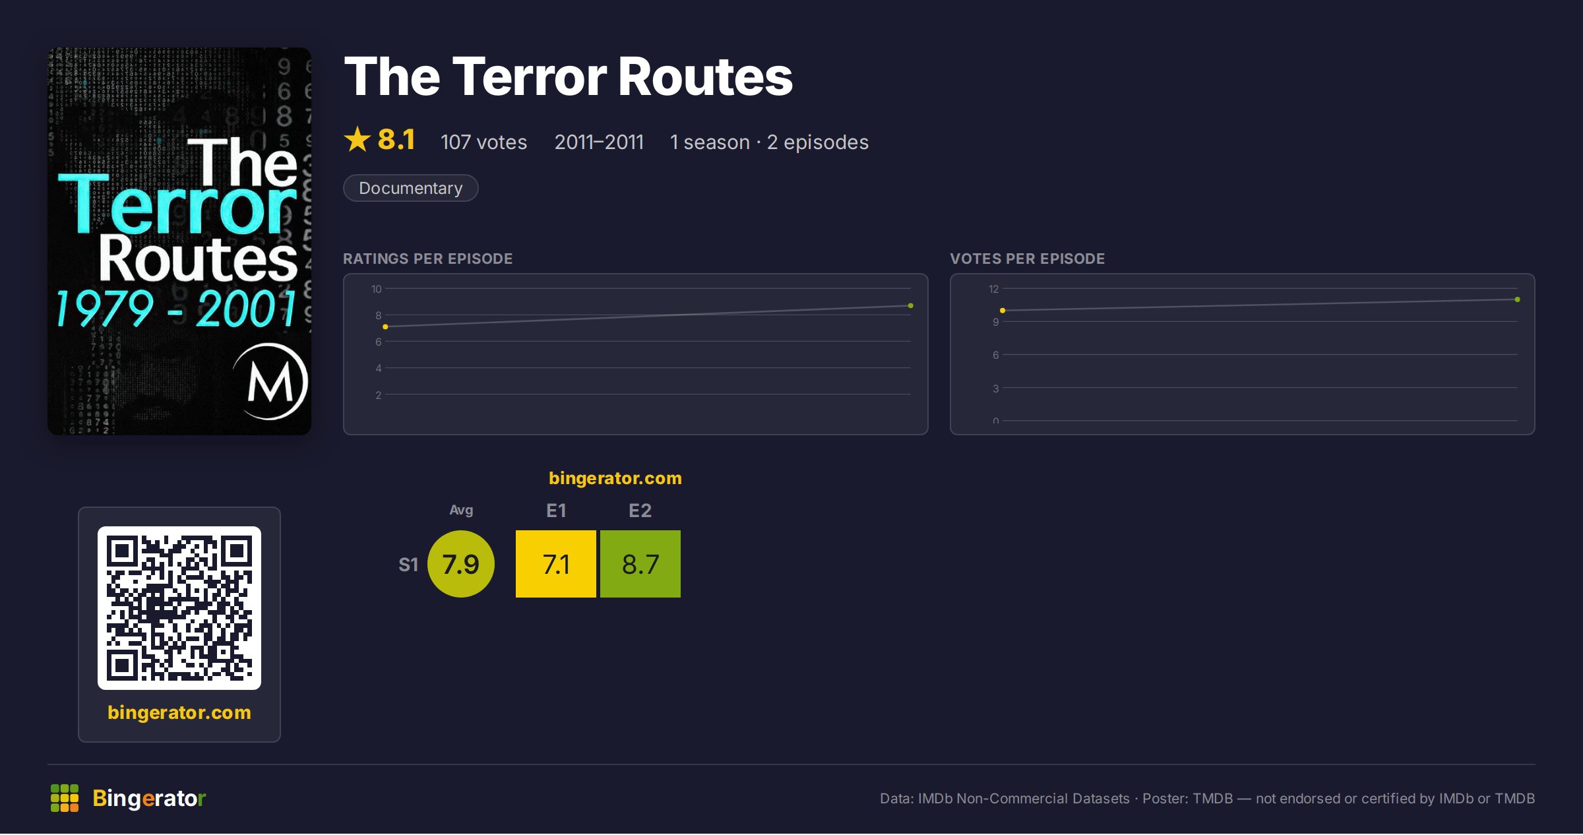Image resolution: width=1583 pixels, height=835 pixels.
Task: Click the E1 column header
Action: pyautogui.click(x=556, y=510)
